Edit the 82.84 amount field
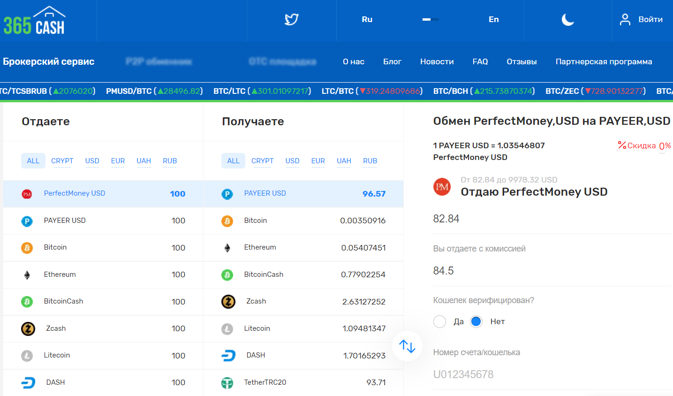673x396 pixels. (x=552, y=219)
